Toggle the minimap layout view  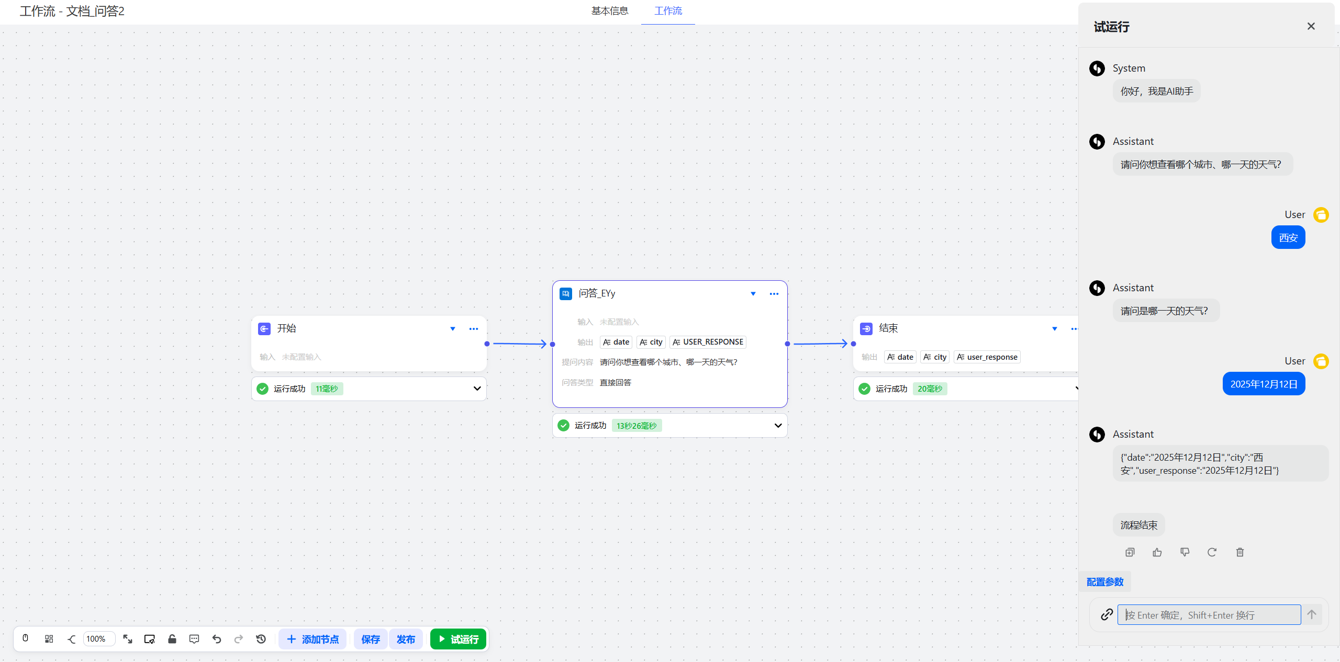point(49,638)
